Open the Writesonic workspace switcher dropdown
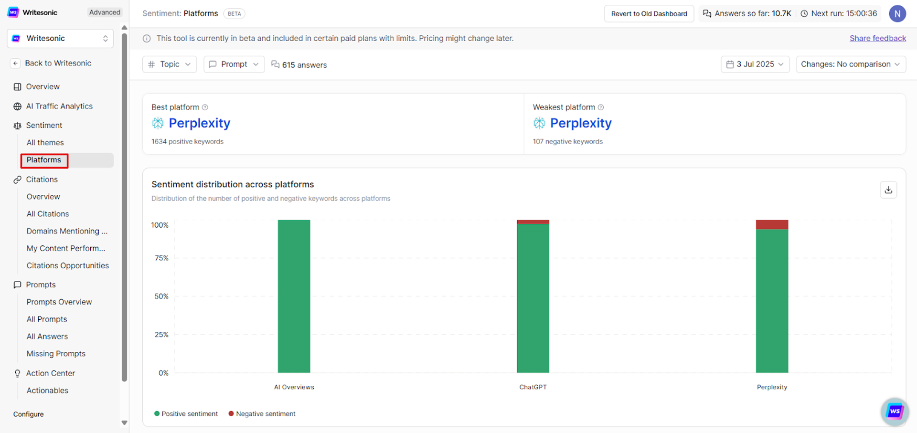This screenshot has width=917, height=433. [60, 38]
